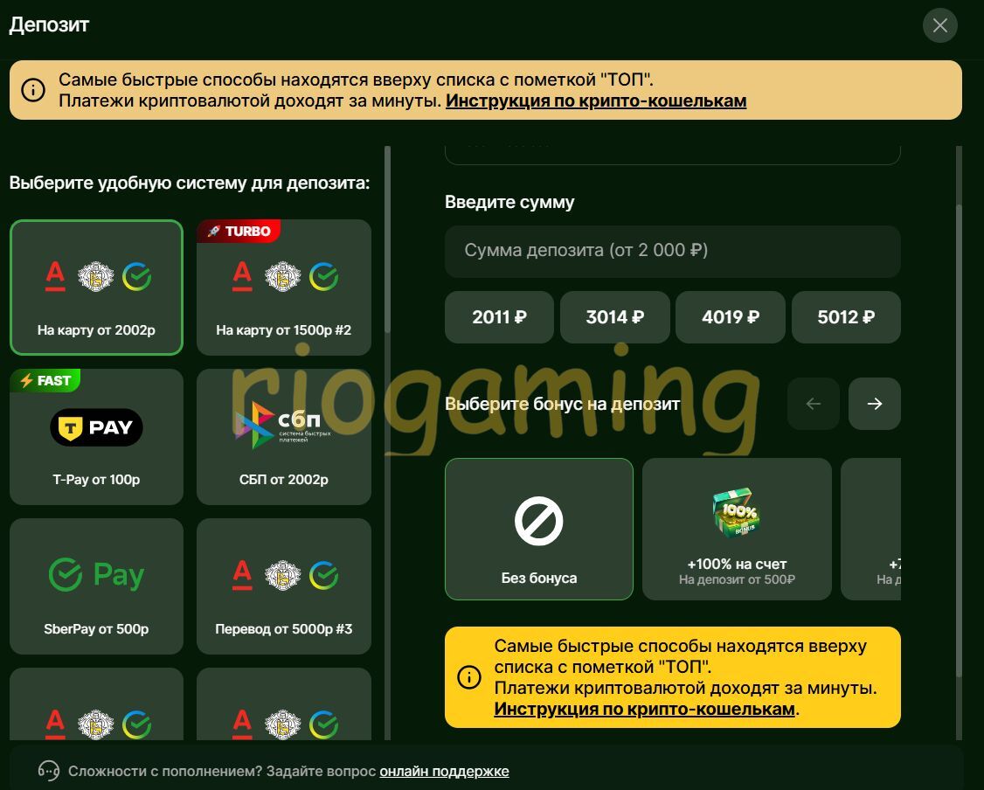Viewport: 984px width, 790px height.
Task: Click the no-bonus prohibition icon
Action: click(539, 521)
